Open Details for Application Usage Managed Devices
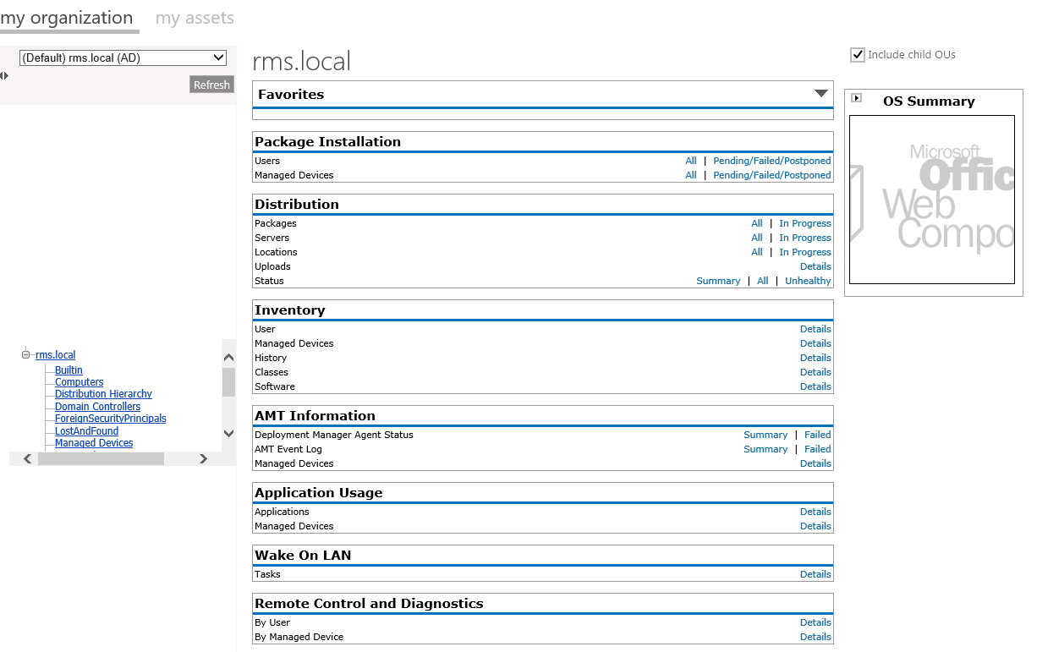This screenshot has width=1037, height=652. click(815, 526)
